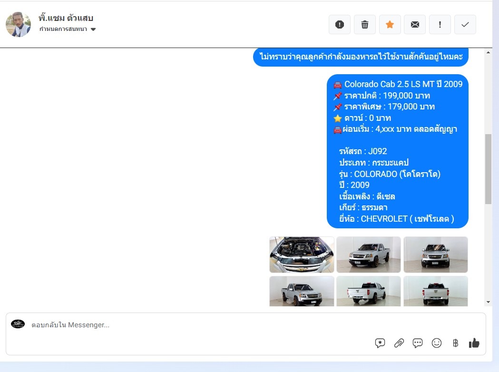Screen dimensions: 499x372
Task: Attach a file using the paperclip icon
Action: click(399, 343)
